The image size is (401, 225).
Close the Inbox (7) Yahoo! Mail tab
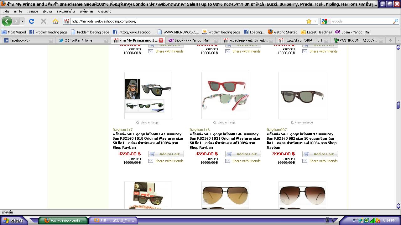coord(216,40)
